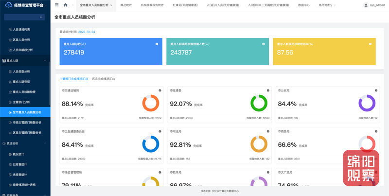389x196 pixels.
Task: Select 主管部门完成情况汇总 tab
Action: (x=74, y=79)
